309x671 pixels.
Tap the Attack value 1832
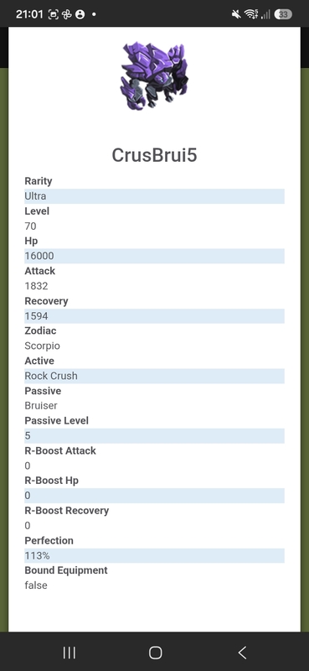[36, 286]
